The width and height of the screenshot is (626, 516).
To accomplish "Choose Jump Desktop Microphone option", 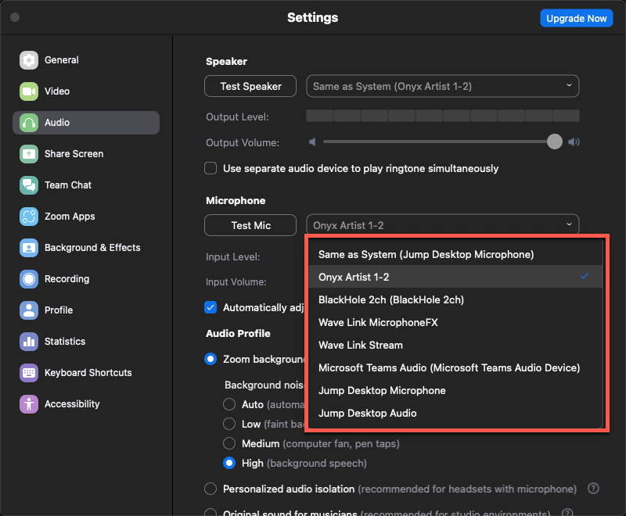I will pos(455,390).
